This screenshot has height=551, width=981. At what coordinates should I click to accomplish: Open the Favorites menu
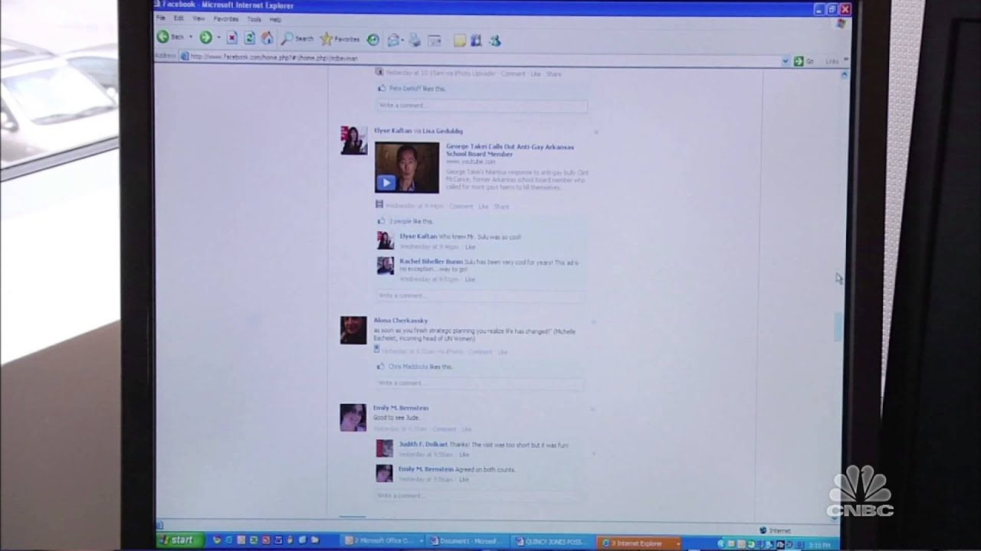[x=225, y=18]
